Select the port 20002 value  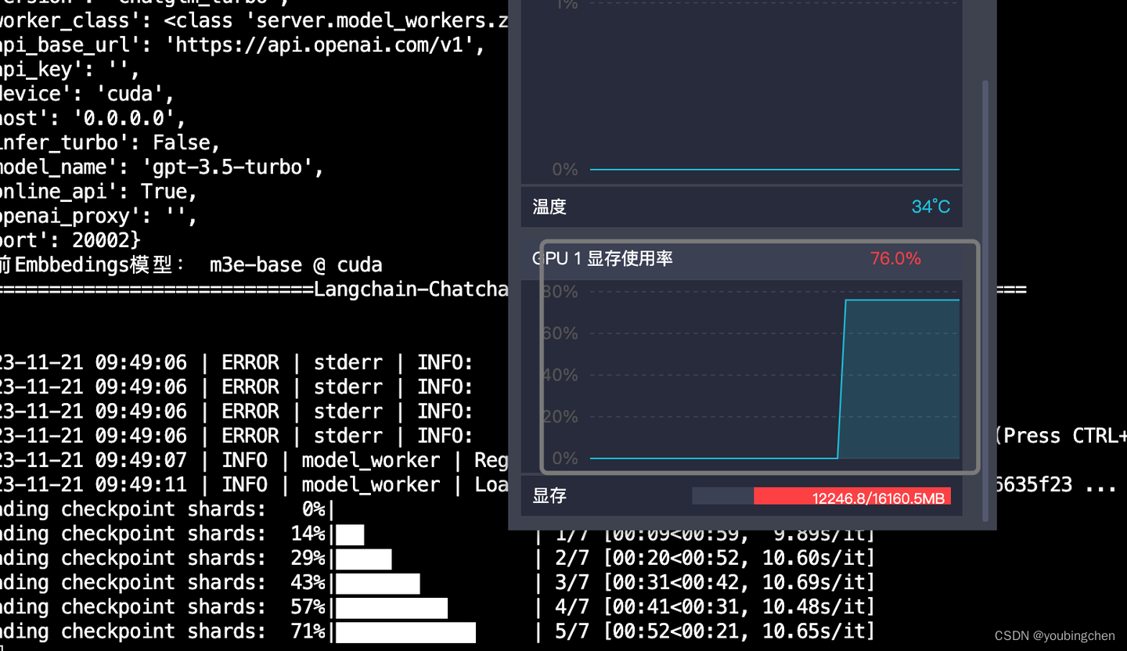[x=101, y=240]
